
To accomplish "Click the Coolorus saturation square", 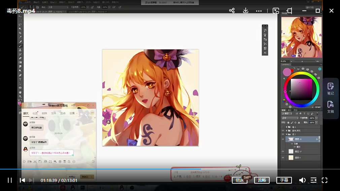I will (x=301, y=89).
